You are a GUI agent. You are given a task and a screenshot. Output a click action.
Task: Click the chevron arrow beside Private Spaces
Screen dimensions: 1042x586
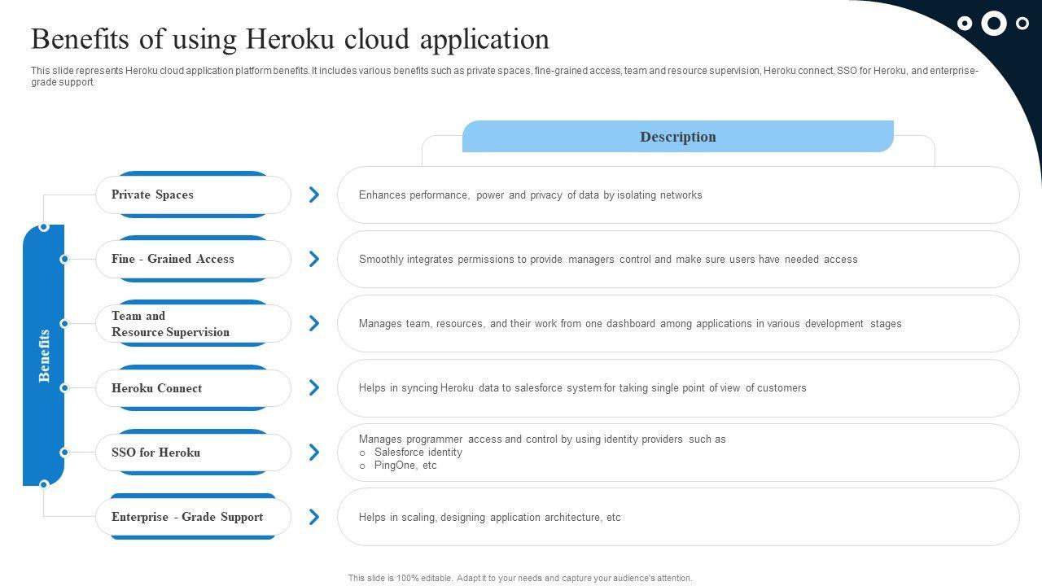point(313,195)
